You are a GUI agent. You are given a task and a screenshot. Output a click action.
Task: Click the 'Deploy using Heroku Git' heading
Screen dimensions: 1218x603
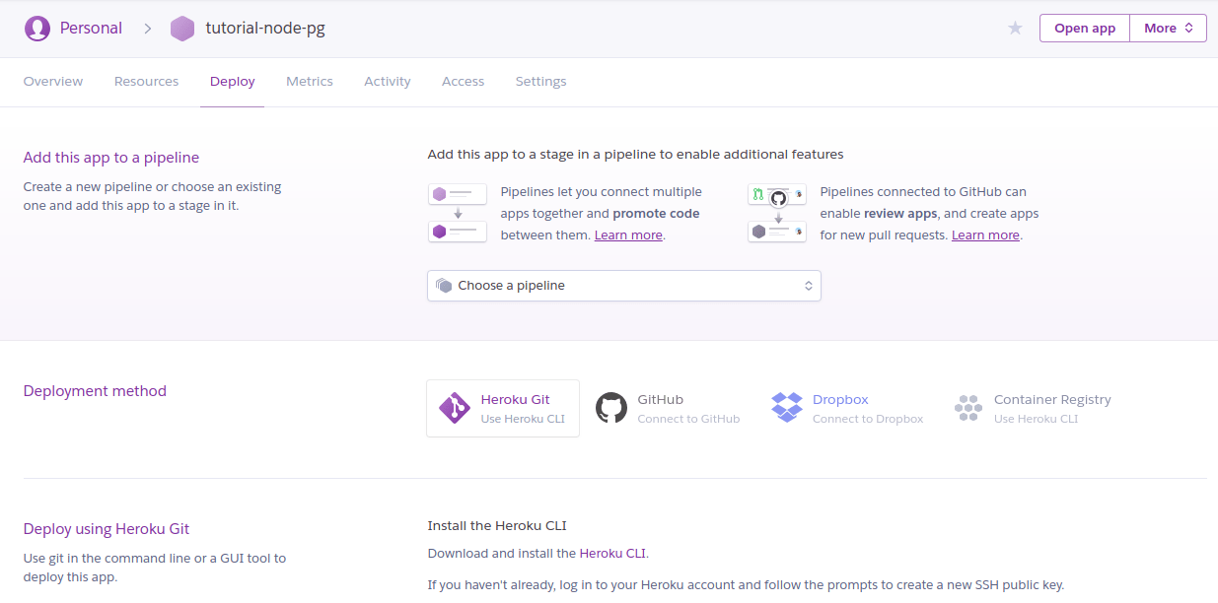click(x=107, y=529)
